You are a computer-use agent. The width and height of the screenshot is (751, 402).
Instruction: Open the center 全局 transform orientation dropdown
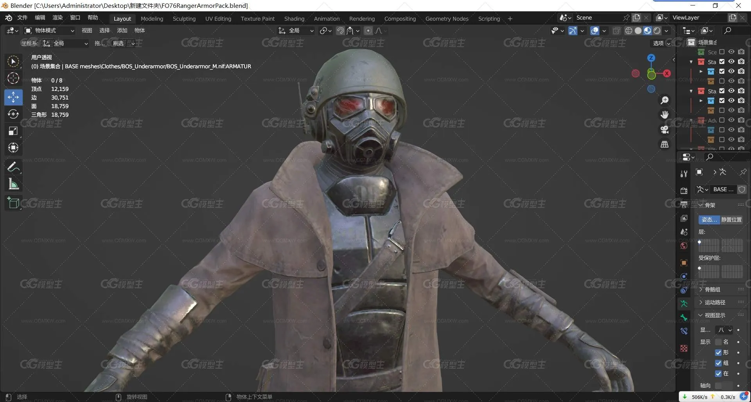pyautogui.click(x=296, y=30)
